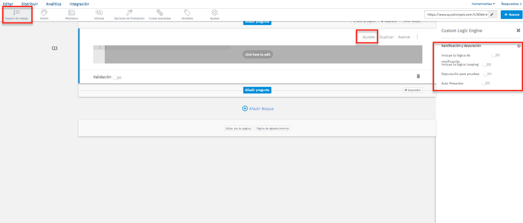This screenshot has width=523, height=223.
Task: Open the Distribuir menu
Action: [x=30, y=4]
